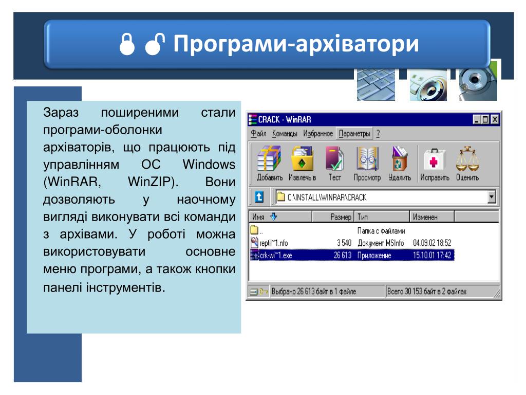This screenshot has width=526, height=395.
Task: Sort by the Размер column header
Action: 333,217
